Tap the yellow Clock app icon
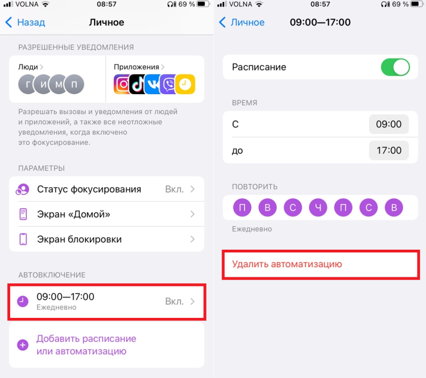426x378 pixels. (x=185, y=85)
